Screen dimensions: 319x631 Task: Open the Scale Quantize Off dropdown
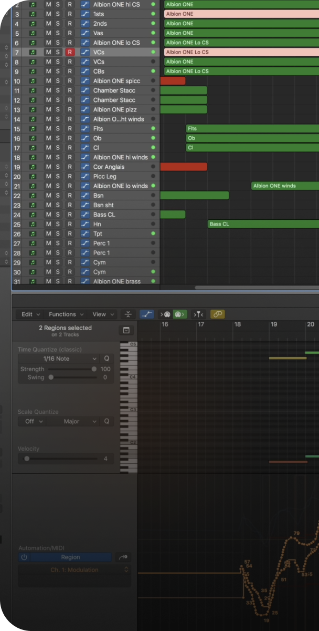(x=32, y=422)
